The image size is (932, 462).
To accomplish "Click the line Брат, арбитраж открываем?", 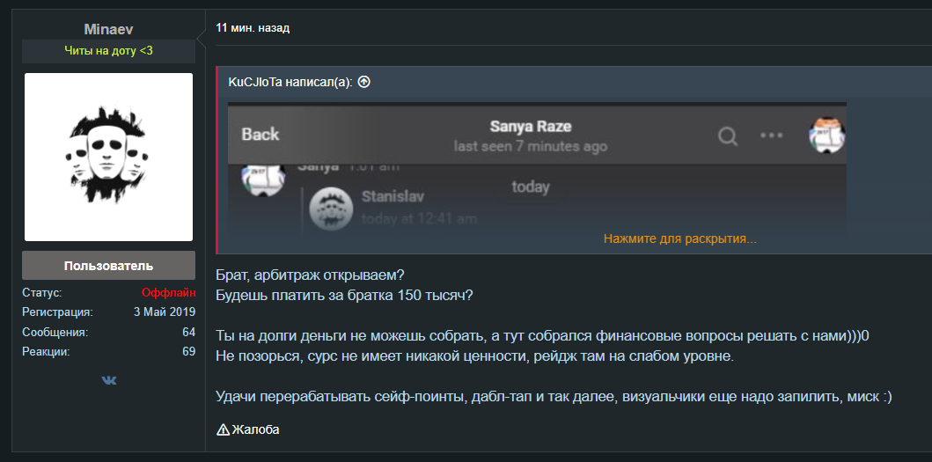I will pos(311,276).
